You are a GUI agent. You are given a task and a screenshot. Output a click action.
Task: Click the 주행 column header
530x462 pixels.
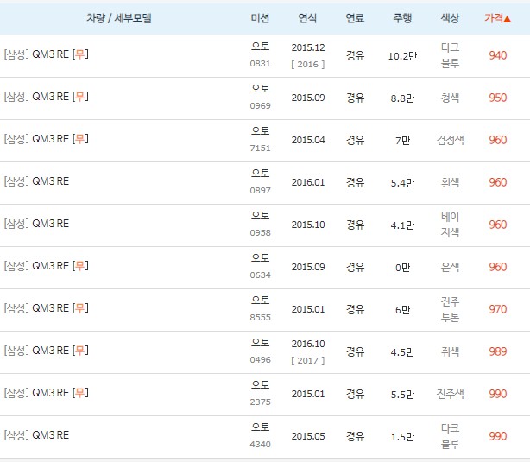tap(402, 18)
